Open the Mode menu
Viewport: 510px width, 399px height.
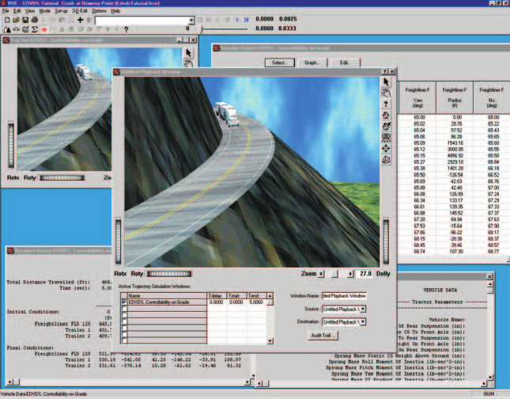(44, 11)
